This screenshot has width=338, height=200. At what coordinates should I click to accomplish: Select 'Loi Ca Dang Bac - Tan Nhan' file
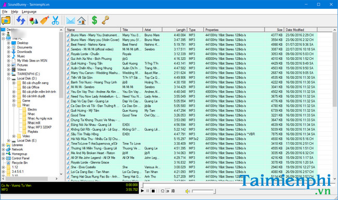90,172
